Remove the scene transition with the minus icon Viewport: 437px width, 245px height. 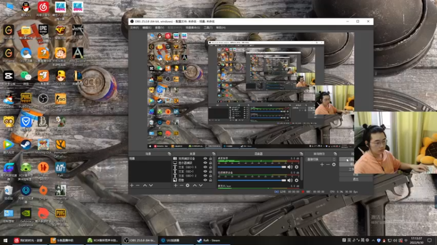click(x=328, y=165)
